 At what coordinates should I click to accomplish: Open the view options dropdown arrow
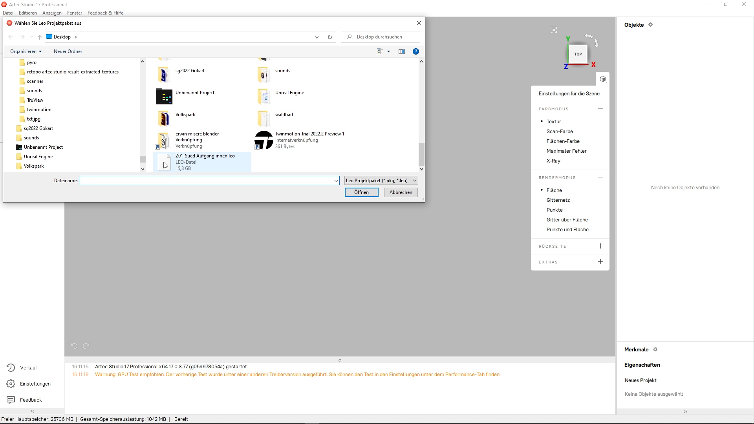pyautogui.click(x=389, y=51)
